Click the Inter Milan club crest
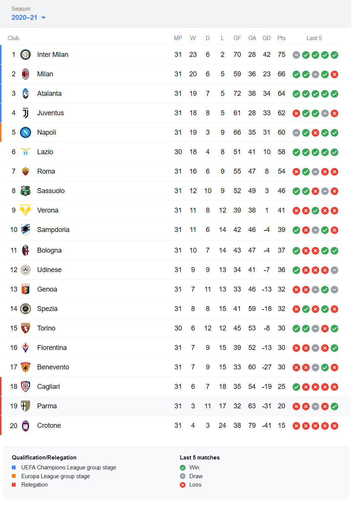 (26, 55)
